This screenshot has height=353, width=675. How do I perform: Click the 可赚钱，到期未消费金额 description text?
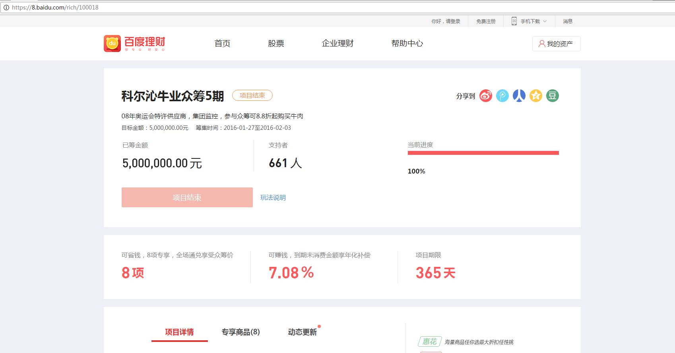[320, 255]
